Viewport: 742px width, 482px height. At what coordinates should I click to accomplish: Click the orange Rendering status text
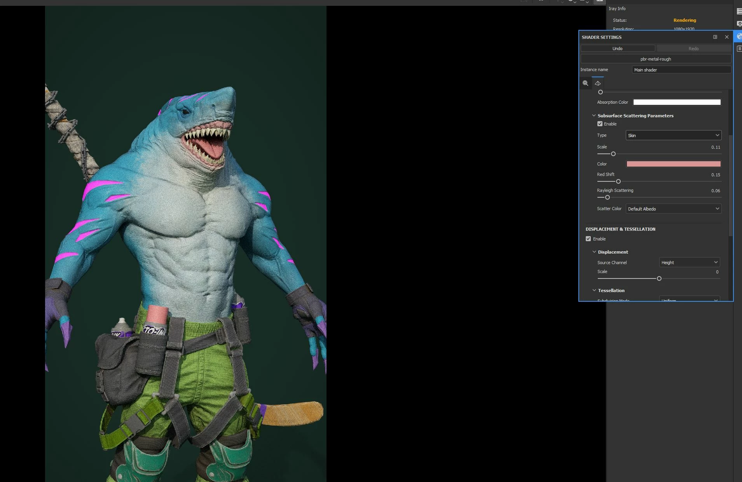[684, 20]
